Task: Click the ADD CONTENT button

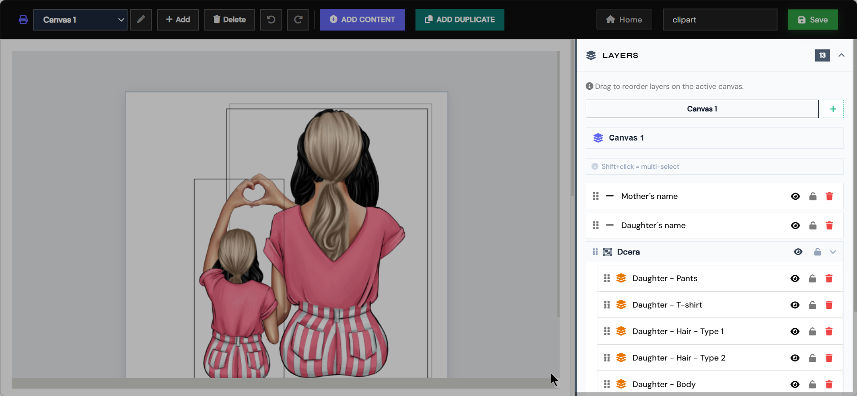Action: 362,20
